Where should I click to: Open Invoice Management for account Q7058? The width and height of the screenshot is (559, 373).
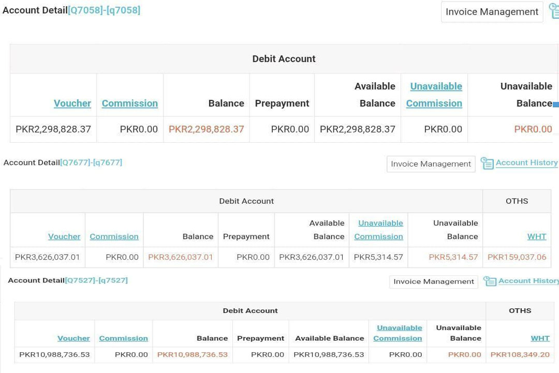tap(492, 12)
